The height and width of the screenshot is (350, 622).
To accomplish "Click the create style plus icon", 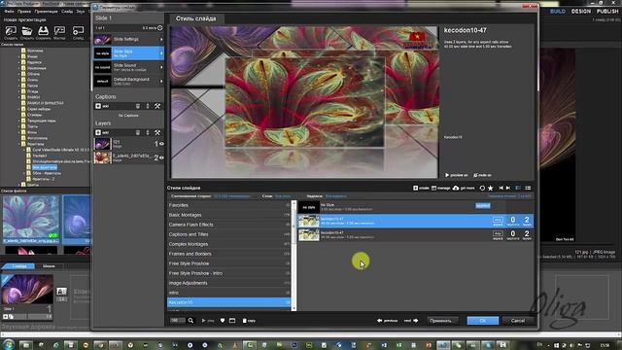I will (415, 188).
